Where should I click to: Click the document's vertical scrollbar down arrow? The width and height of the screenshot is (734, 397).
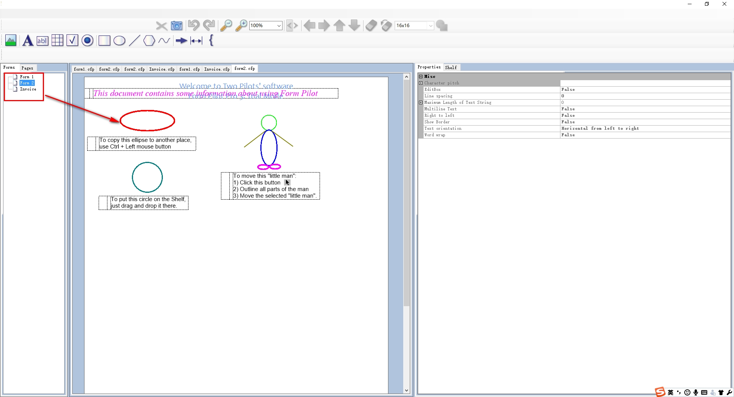[x=406, y=391]
